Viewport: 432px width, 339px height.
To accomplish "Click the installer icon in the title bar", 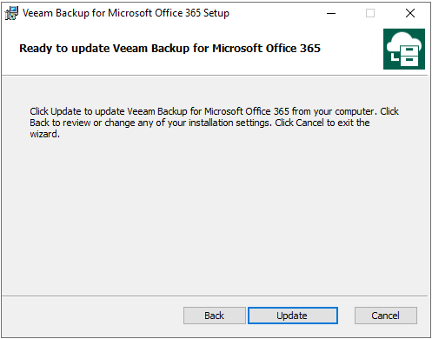I will click(x=11, y=13).
